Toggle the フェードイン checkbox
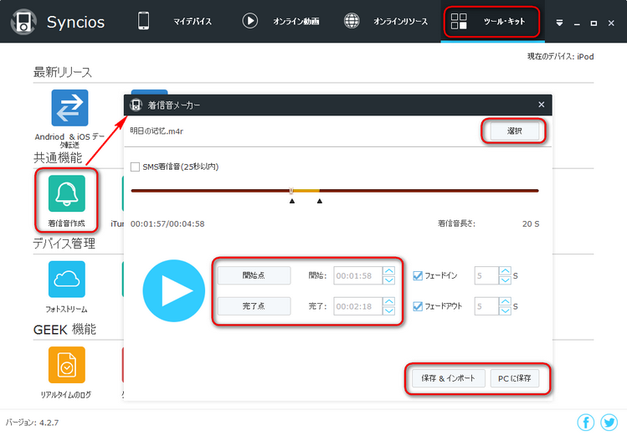Screen dimensions: 627x436 pyautogui.click(x=418, y=276)
